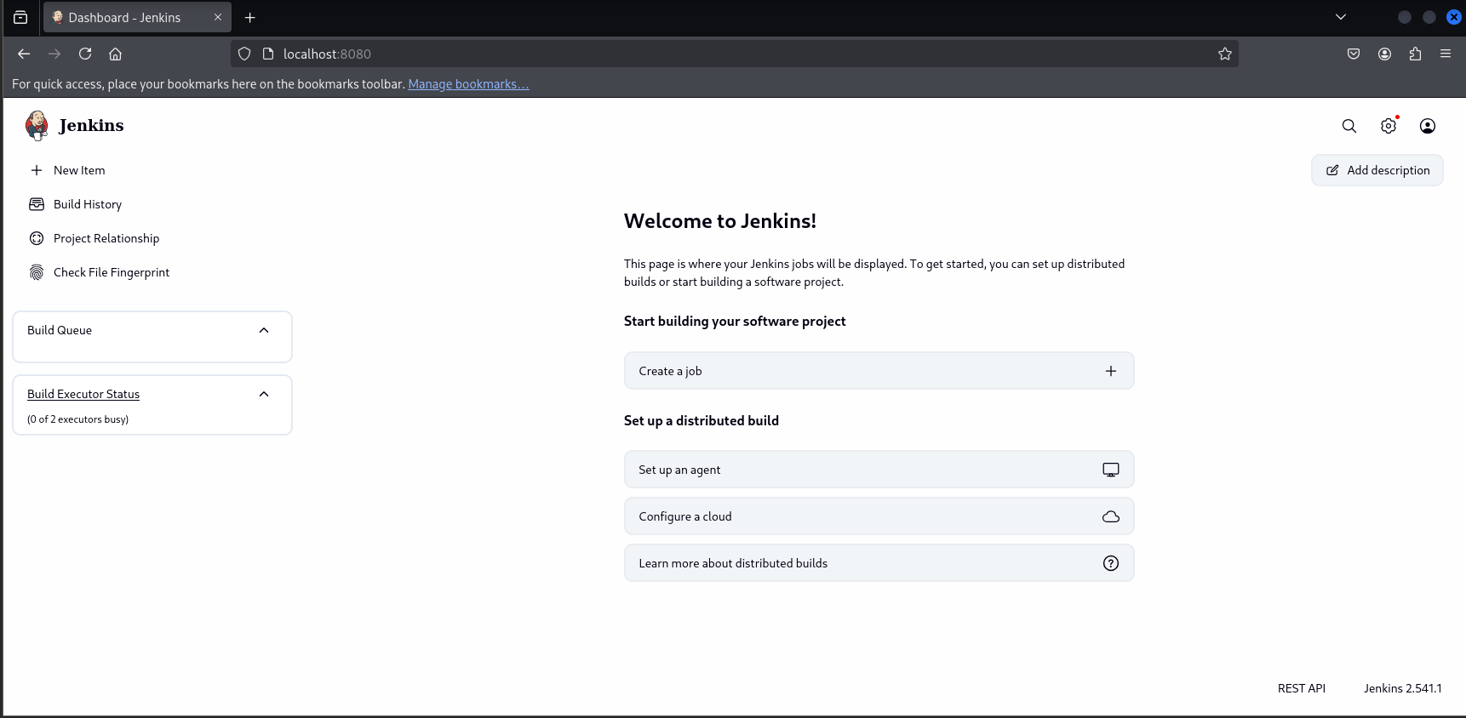The image size is (1466, 718).
Task: Bookmark this page with the star icon
Action: 1225,54
